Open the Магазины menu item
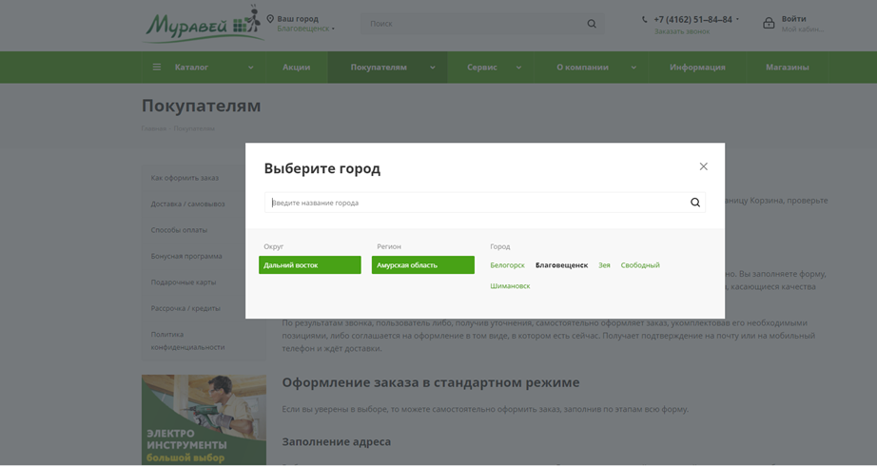The height and width of the screenshot is (467, 877). 787,68
